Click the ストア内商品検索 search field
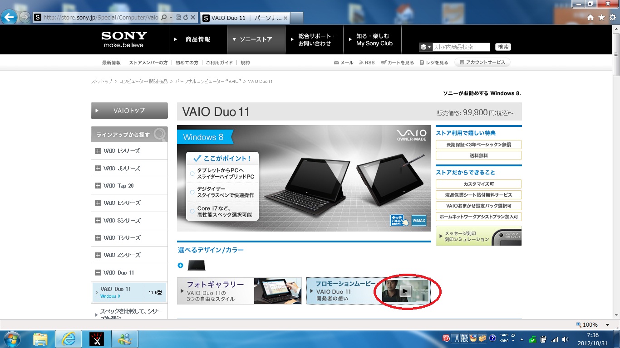This screenshot has width=620, height=348. [461, 47]
